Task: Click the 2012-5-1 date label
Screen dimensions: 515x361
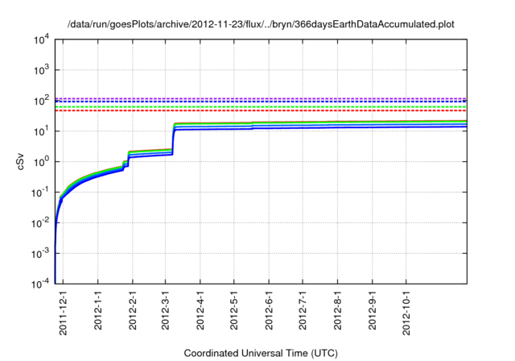Action: pyautogui.click(x=233, y=309)
